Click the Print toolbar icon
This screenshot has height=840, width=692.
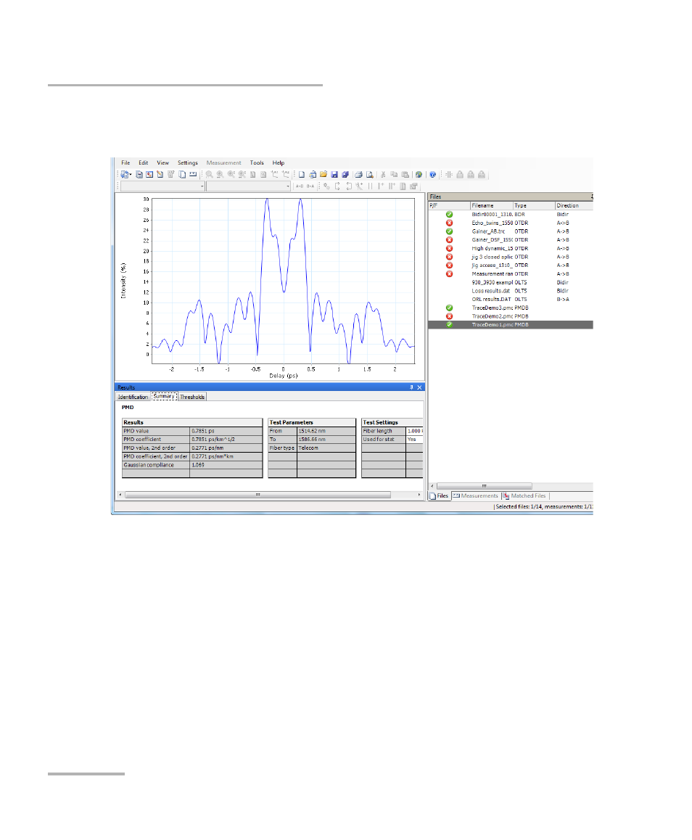359,175
